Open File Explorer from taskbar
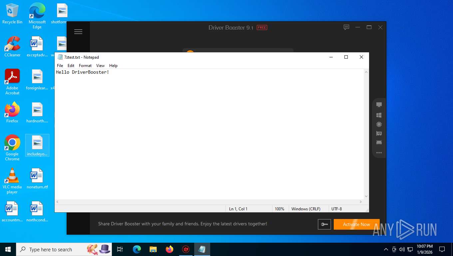This screenshot has height=256, width=453. click(x=153, y=249)
